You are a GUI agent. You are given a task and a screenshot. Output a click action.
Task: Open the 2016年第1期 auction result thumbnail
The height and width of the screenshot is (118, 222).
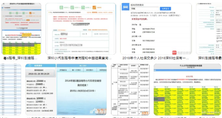pyautogui.click(x=66, y=90)
